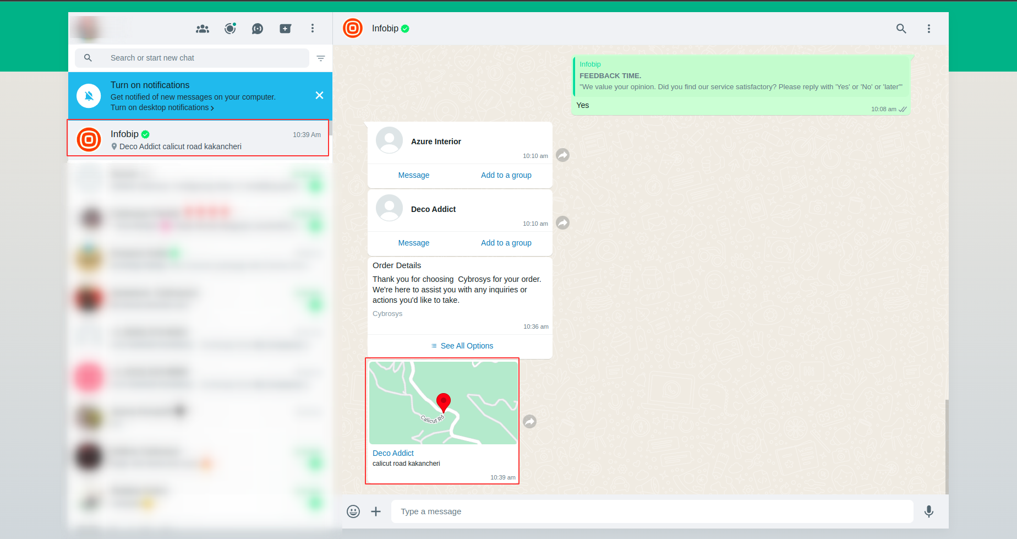The width and height of the screenshot is (1017, 539).
Task: Start voice message with microphone icon
Action: 929,511
